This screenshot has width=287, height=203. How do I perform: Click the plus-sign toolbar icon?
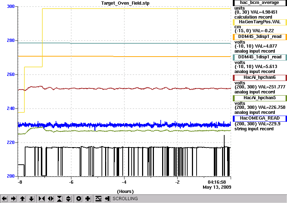pyautogui.click(x=88, y=198)
